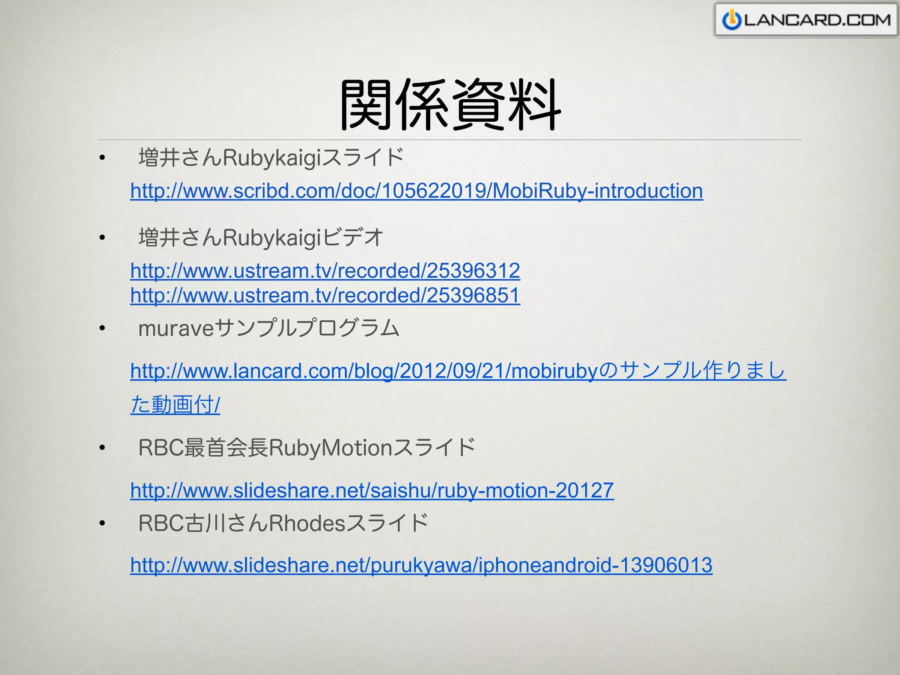Open ustream recorded/25396312 link
The width and height of the screenshot is (900, 675).
tap(325, 271)
